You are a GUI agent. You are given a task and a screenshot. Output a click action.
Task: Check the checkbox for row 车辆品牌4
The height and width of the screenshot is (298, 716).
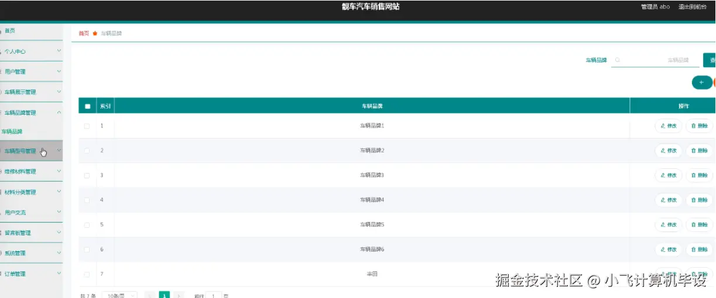click(x=87, y=200)
